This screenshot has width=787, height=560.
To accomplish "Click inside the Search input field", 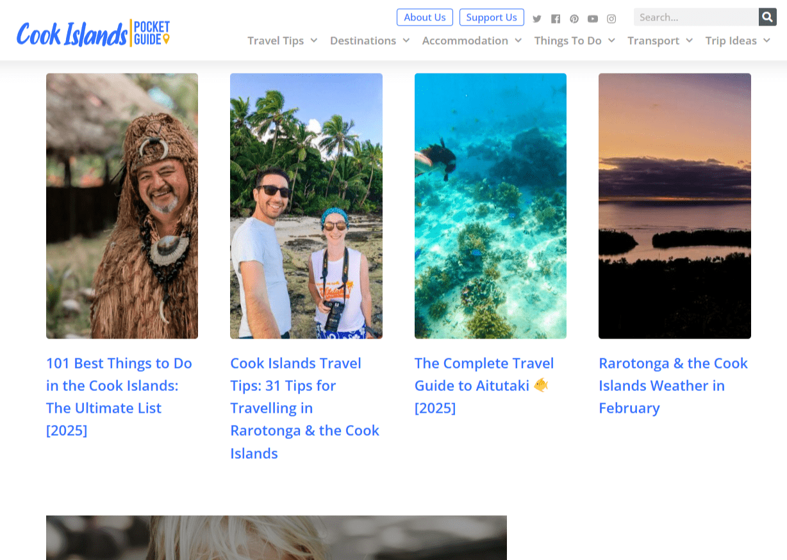I will click(x=695, y=17).
